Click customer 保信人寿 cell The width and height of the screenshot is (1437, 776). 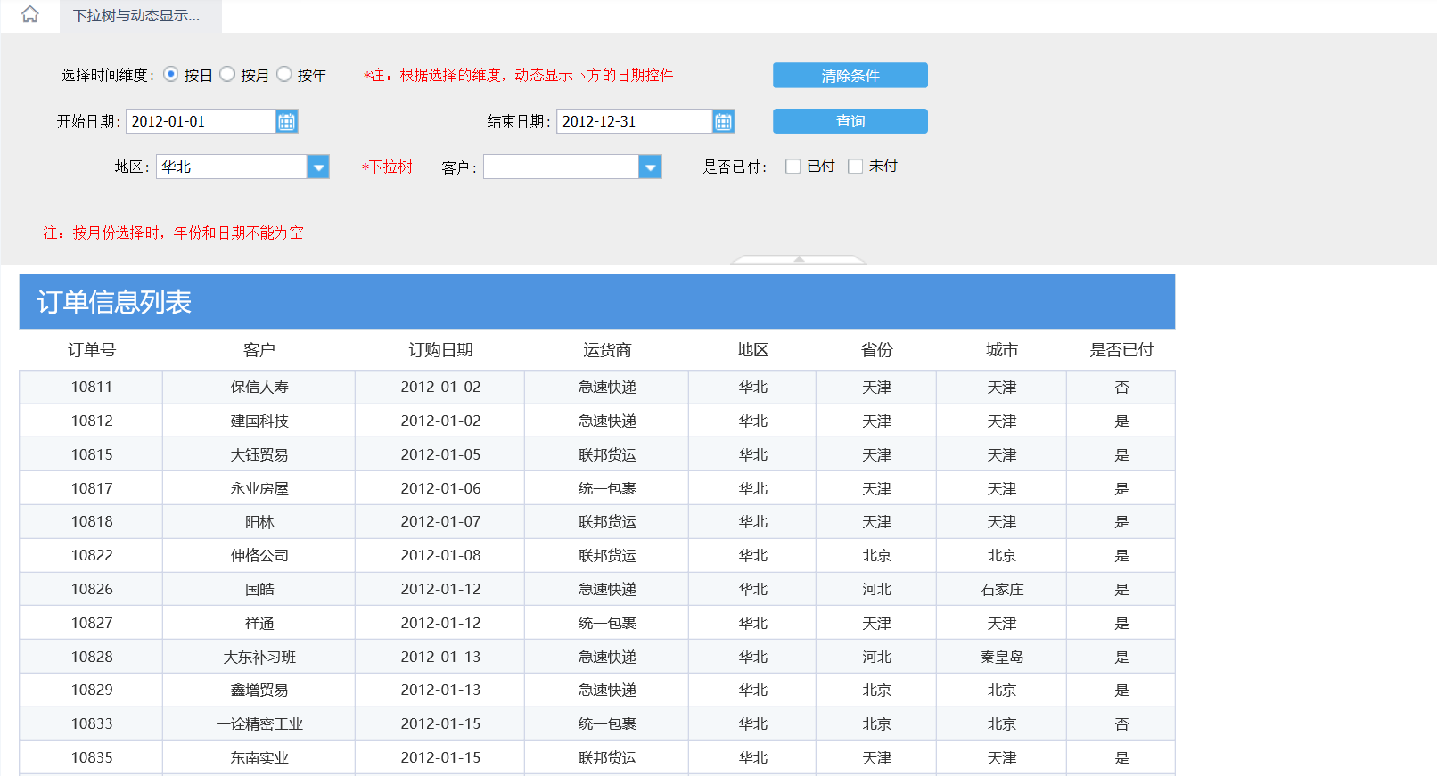click(x=259, y=388)
